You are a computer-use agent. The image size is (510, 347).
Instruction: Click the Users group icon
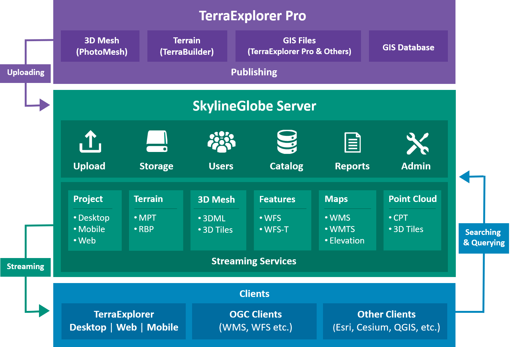(x=221, y=142)
